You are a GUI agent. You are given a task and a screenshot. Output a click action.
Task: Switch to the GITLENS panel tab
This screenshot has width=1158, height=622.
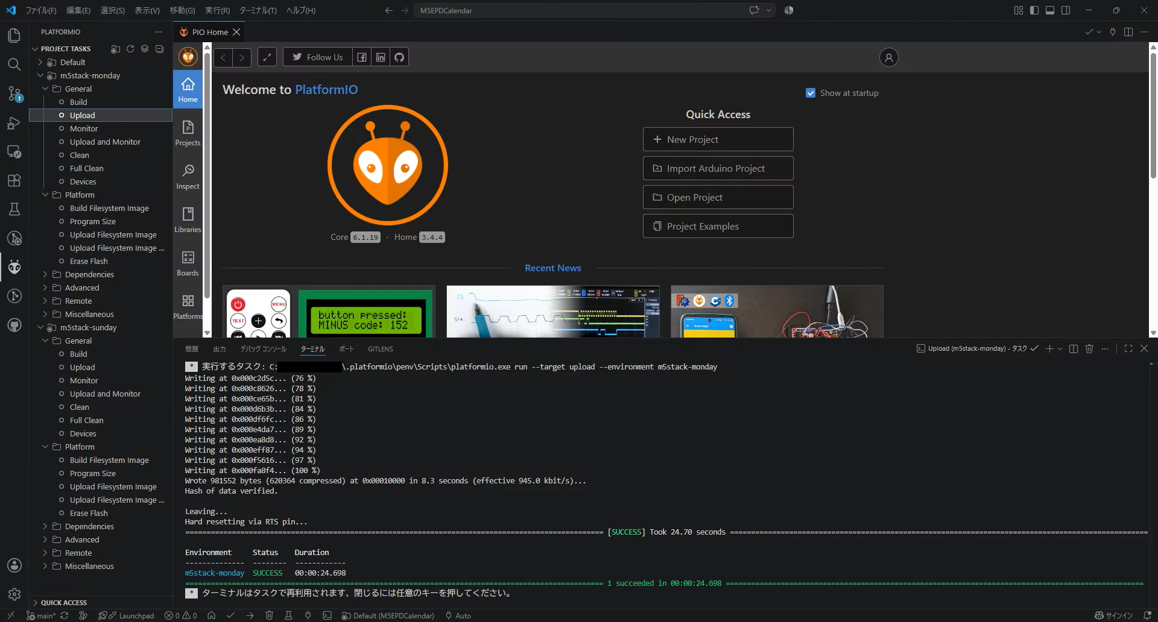point(381,349)
